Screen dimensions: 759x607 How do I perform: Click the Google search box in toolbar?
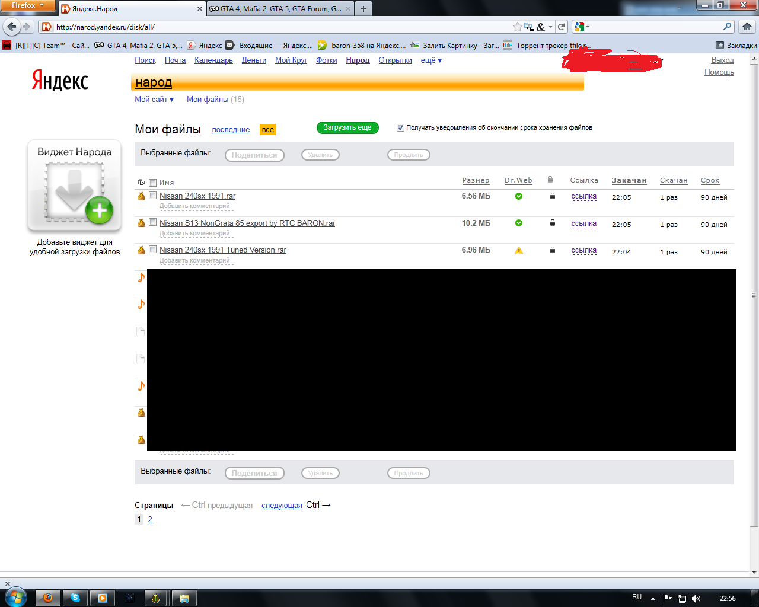652,27
